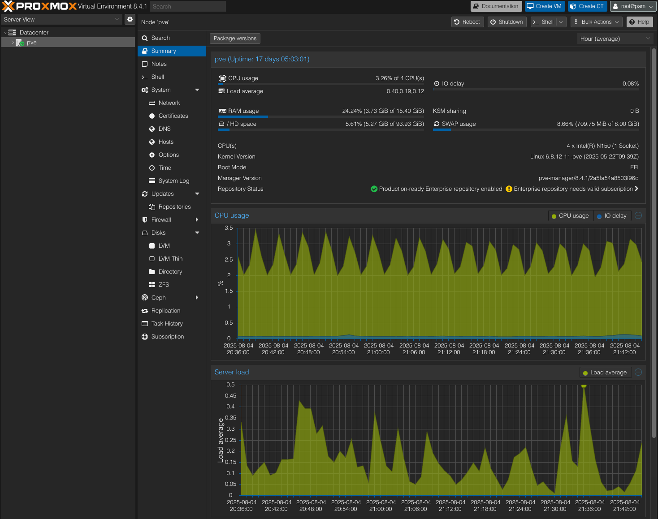Screen dimensions: 658x519
Task: Click the System Log list icon
Action: (152, 181)
